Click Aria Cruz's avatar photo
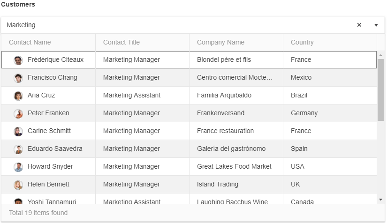 pyautogui.click(x=18, y=96)
